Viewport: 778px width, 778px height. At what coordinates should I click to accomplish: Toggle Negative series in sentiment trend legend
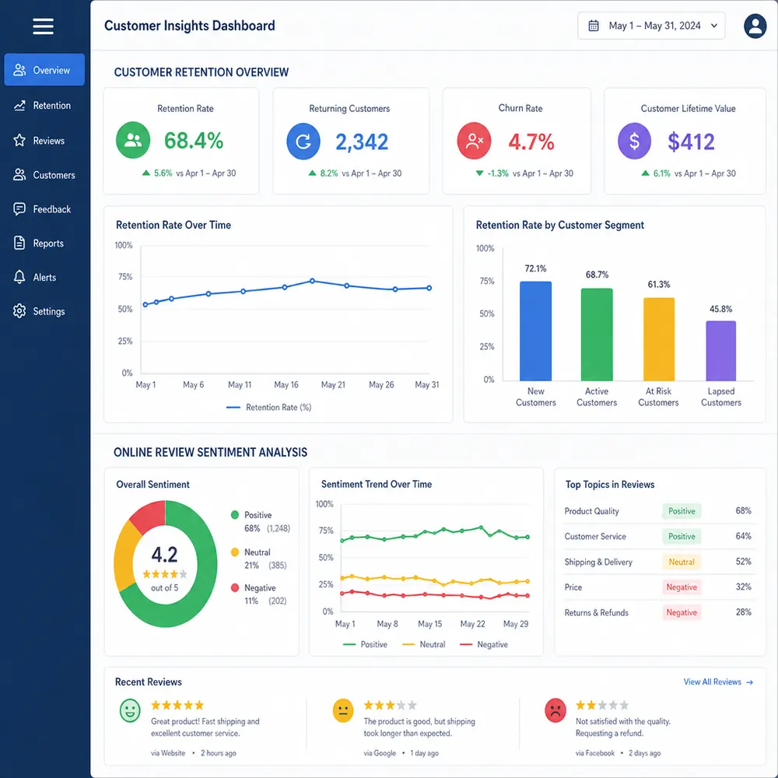coord(484,644)
